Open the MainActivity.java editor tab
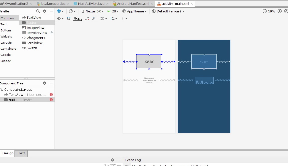The height and width of the screenshot is (166, 288). [x=91, y=4]
